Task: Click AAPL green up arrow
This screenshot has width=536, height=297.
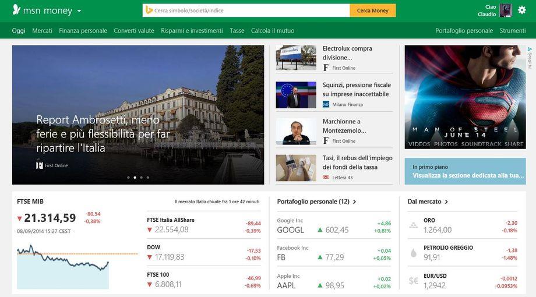Action: pos(320,285)
